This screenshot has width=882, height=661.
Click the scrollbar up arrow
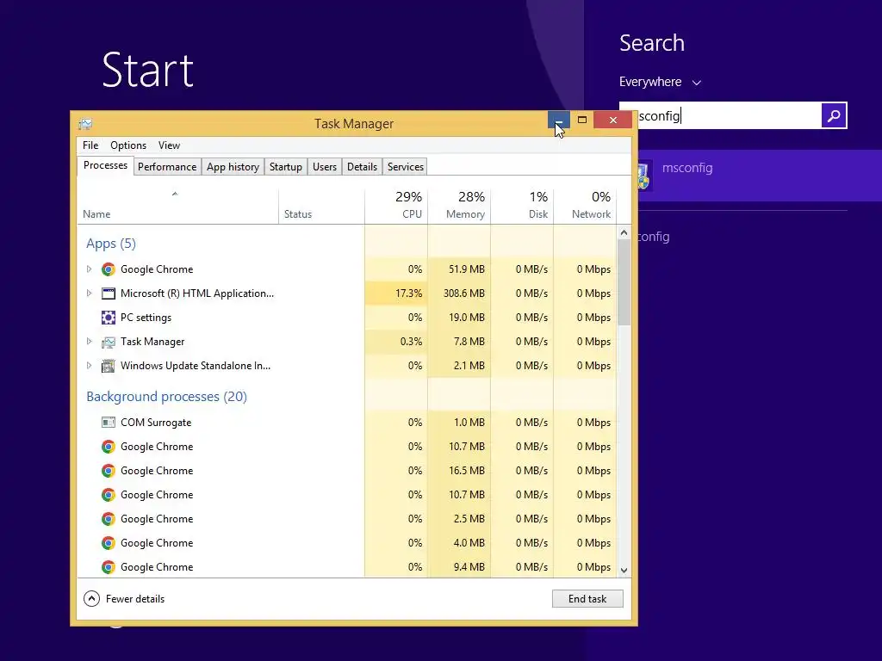(624, 232)
